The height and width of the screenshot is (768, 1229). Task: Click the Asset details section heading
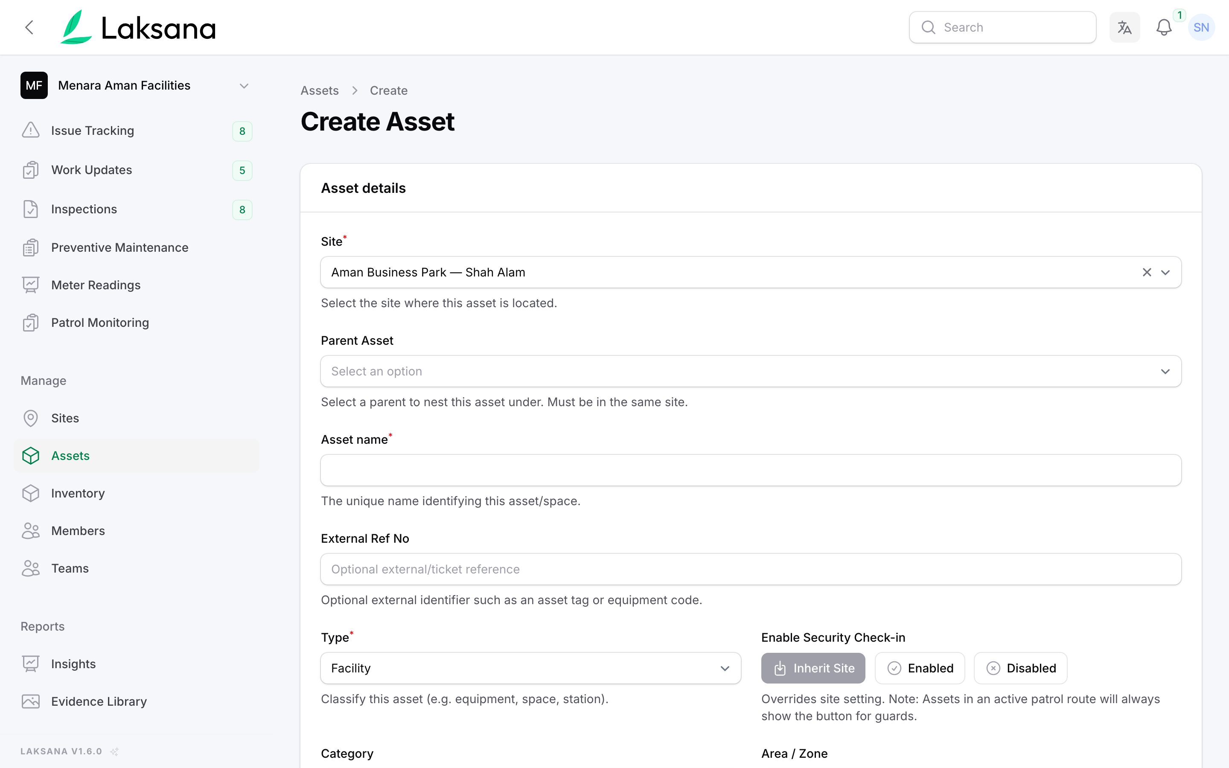[x=363, y=189]
